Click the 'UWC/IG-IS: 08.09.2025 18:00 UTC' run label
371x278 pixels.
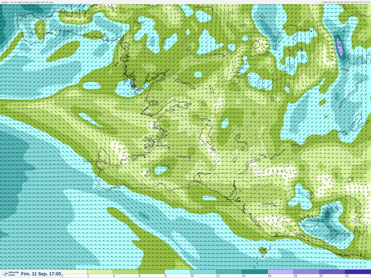pyautogui.click(x=346, y=2)
